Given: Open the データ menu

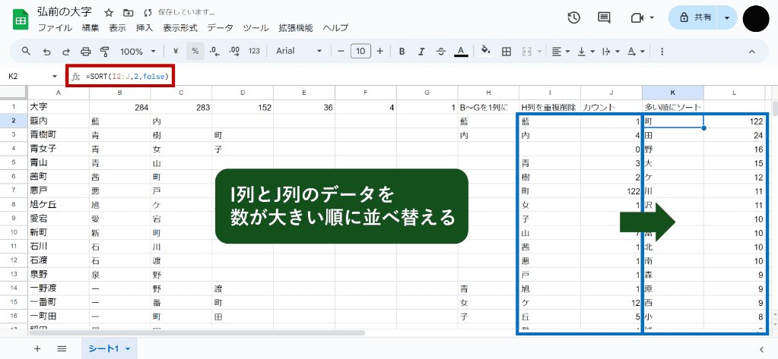Looking at the screenshot, I should [x=220, y=28].
